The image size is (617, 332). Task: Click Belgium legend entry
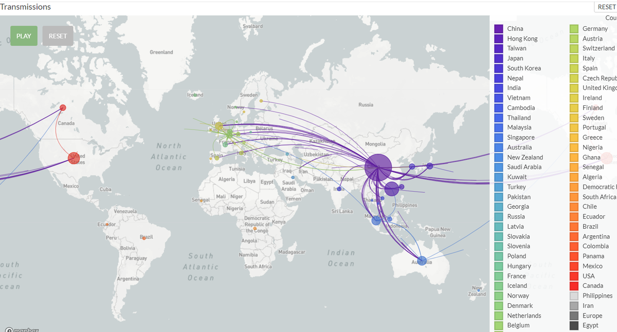click(518, 325)
